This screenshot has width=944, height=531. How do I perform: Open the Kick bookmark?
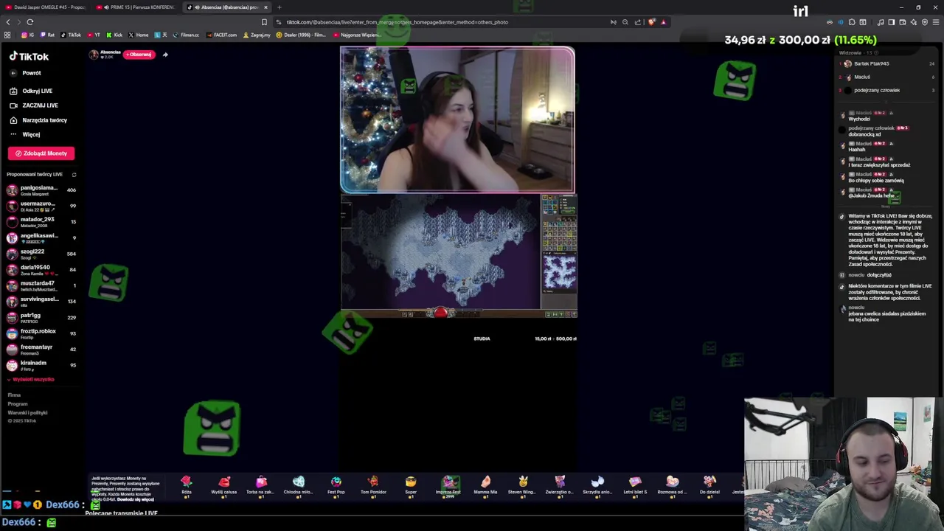click(114, 35)
